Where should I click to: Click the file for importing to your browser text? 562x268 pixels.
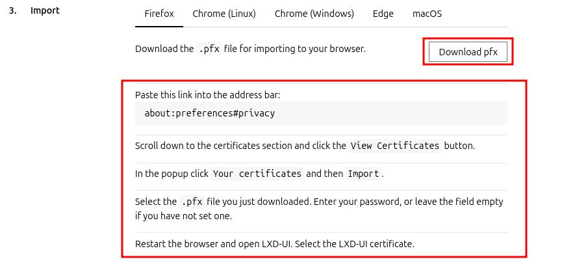294,48
